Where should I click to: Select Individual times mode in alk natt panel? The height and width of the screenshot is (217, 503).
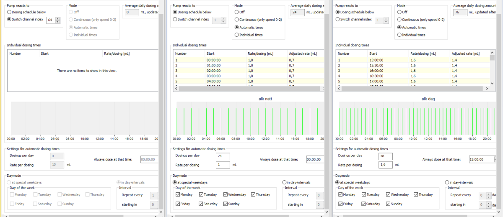[x=237, y=35]
